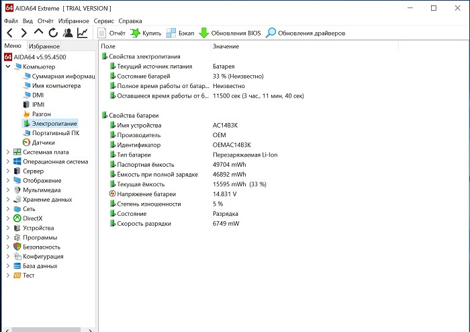This screenshot has width=470, height=332.
Task: Open the Справка menu
Action: click(x=130, y=21)
